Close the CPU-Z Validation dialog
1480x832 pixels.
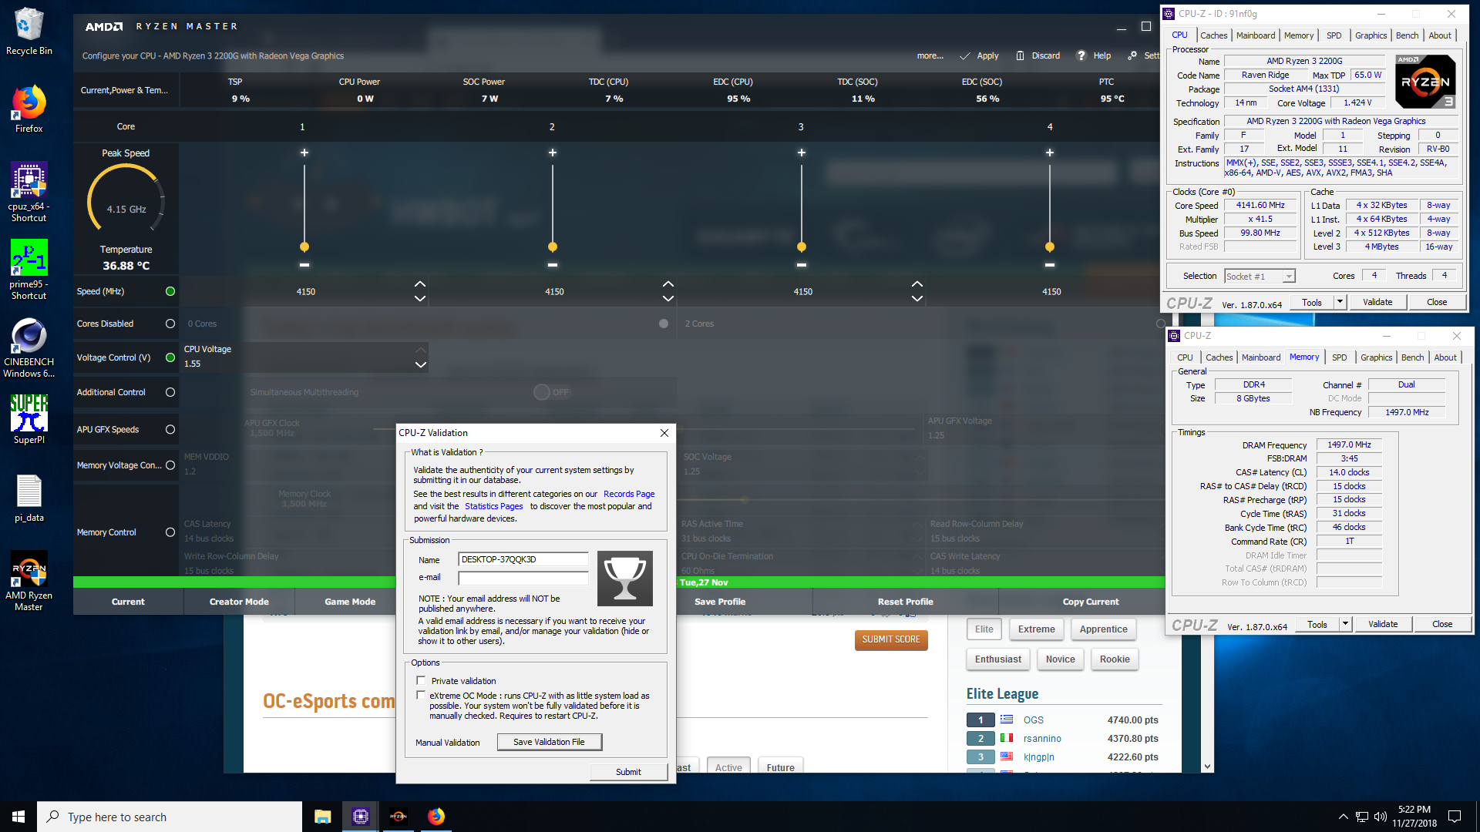click(x=664, y=433)
